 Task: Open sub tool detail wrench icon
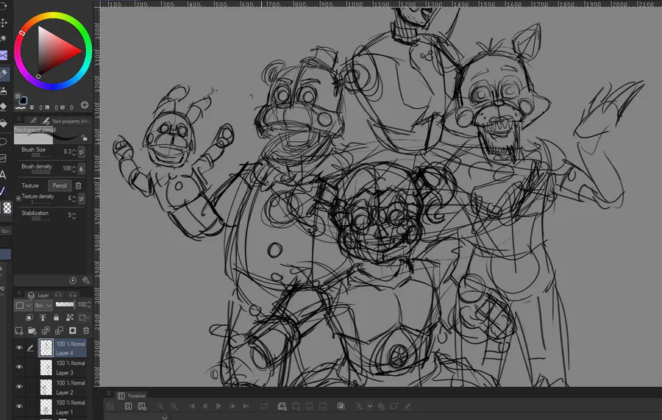tap(86, 281)
